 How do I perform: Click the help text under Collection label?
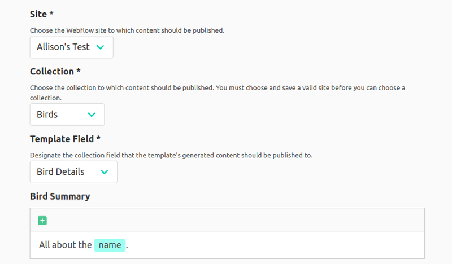(218, 87)
